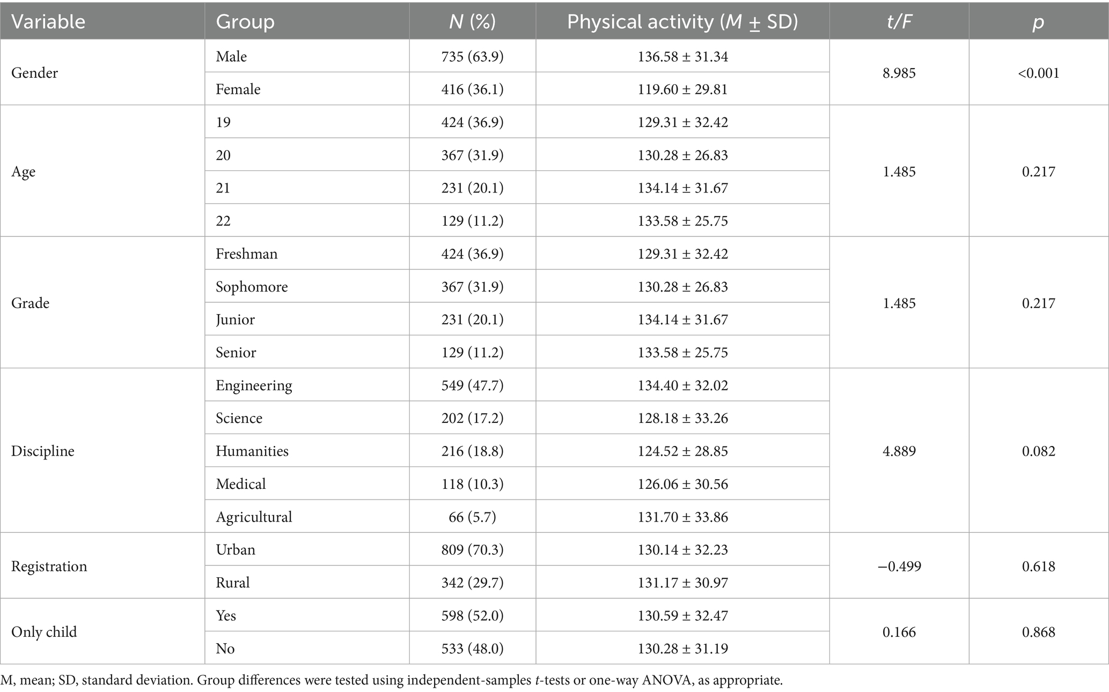This screenshot has width=1109, height=692.
Task: Select the 735 (63.9) count cell
Action: coord(472,56)
